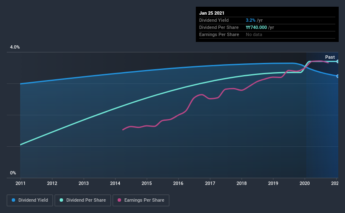Click the 2020 x-axis label
345x213 pixels.
tap(305, 183)
